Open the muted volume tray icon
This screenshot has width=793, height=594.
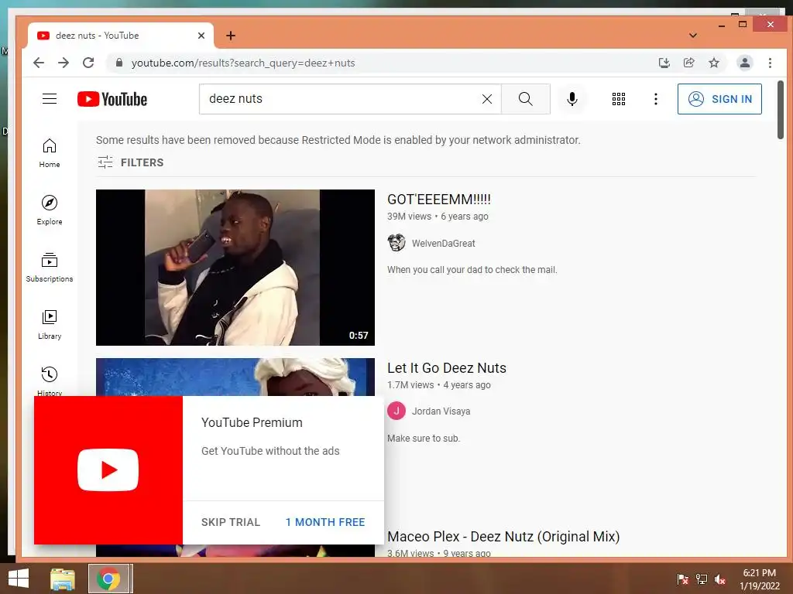[720, 579]
